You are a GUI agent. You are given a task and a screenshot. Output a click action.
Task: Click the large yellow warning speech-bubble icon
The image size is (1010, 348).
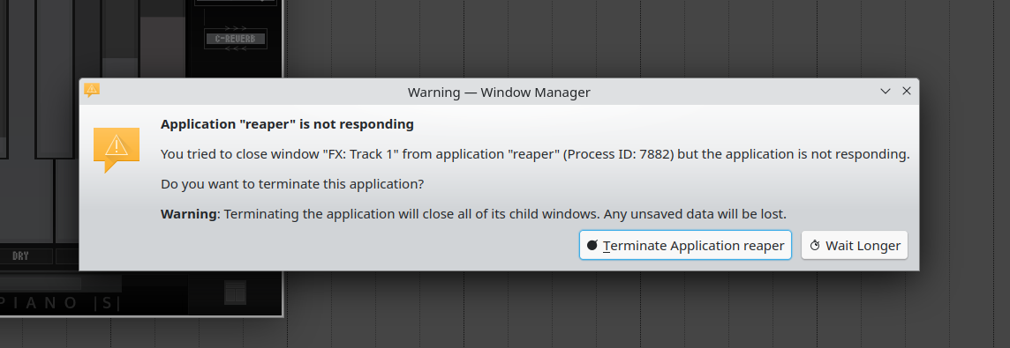(x=117, y=150)
